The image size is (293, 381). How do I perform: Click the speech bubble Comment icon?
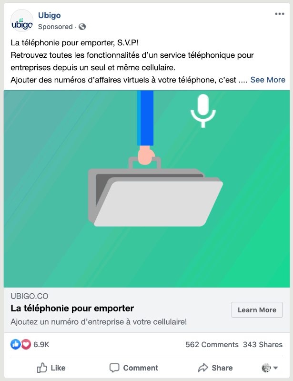[x=114, y=368]
